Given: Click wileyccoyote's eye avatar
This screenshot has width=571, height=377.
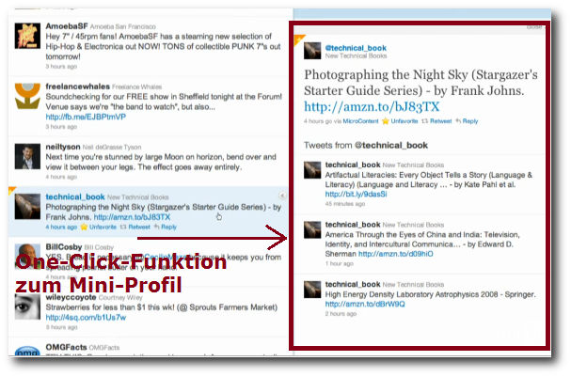Looking at the screenshot, I should click(27, 307).
